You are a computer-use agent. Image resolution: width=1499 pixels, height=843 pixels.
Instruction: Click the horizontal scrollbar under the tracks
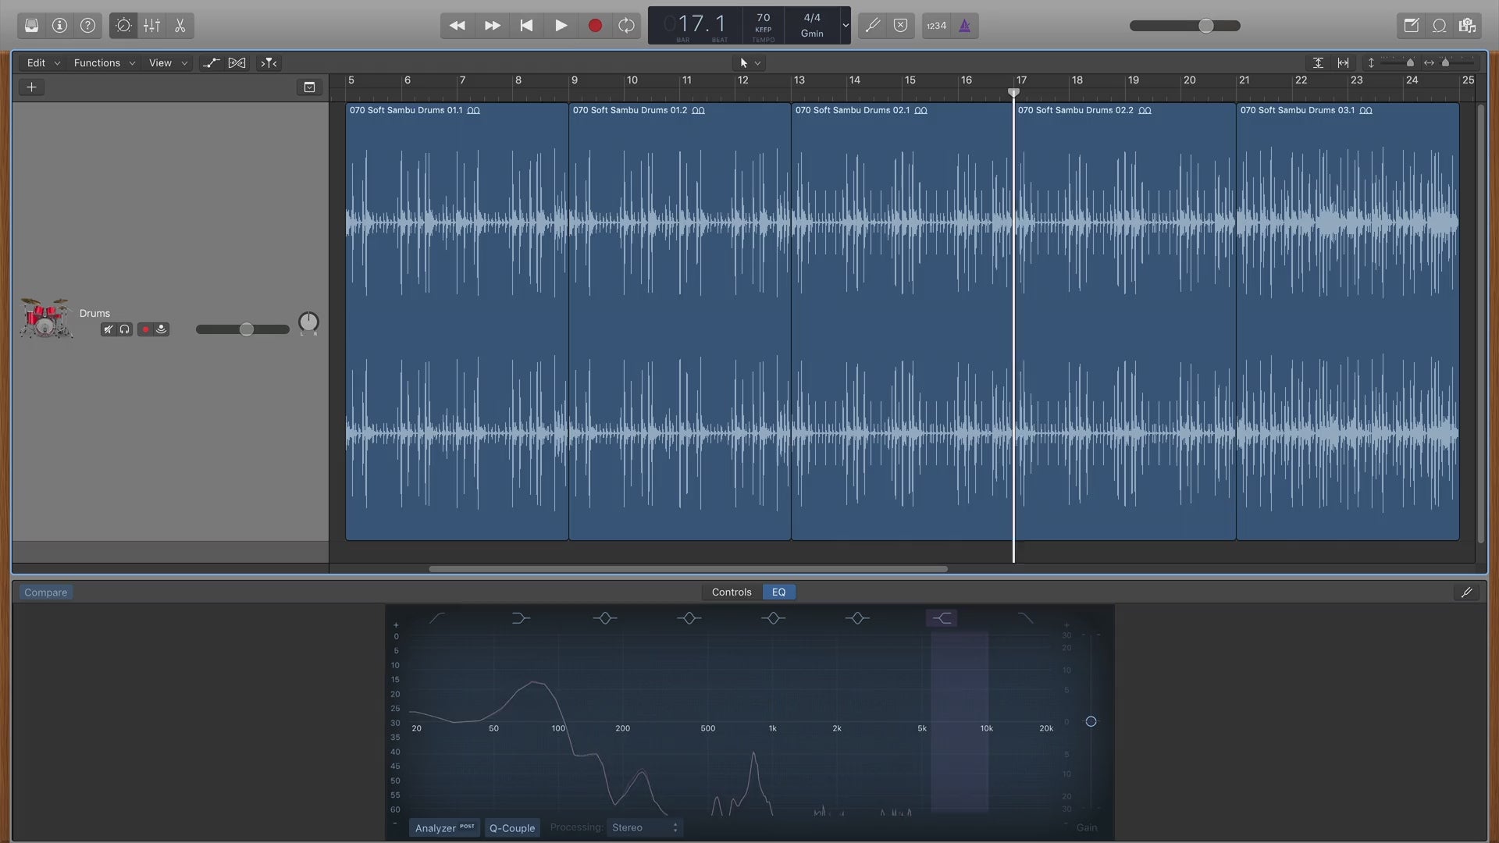(x=688, y=569)
